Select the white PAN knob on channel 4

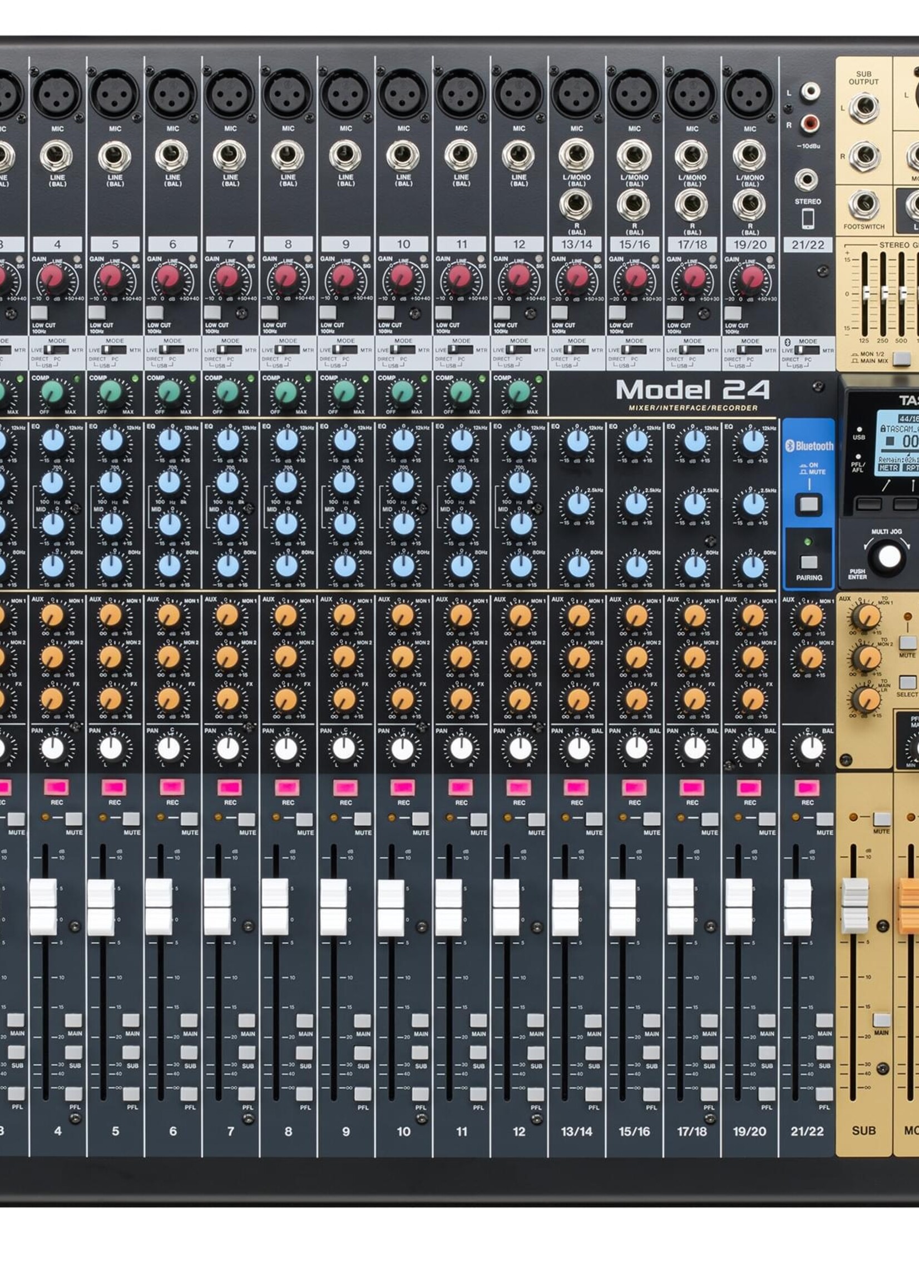(53, 749)
